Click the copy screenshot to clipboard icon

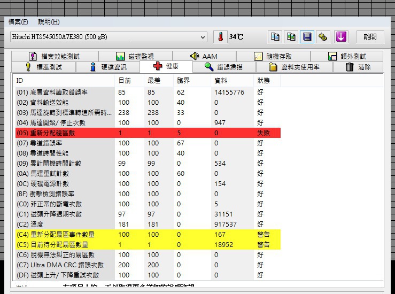(x=291, y=37)
